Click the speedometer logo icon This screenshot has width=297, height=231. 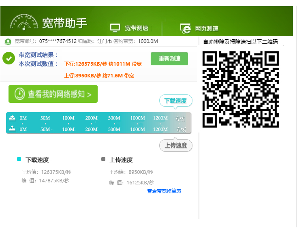(x=24, y=22)
